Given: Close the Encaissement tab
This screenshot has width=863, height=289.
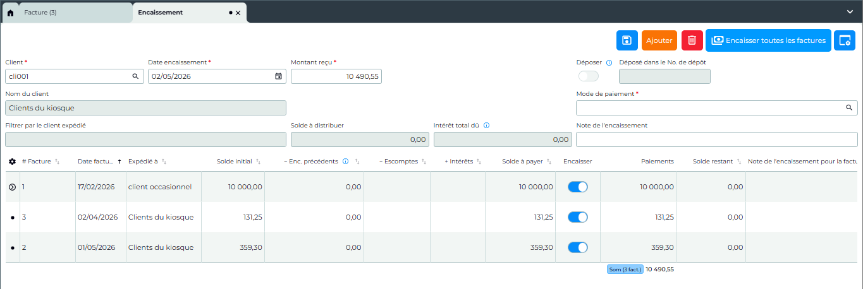Looking at the screenshot, I should pyautogui.click(x=238, y=13).
